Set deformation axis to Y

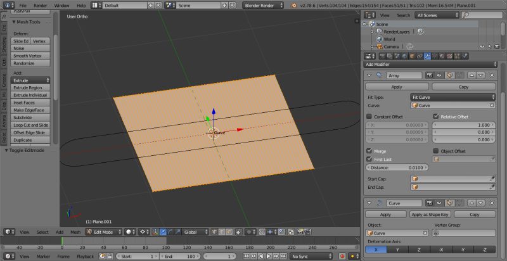pyautogui.click(x=398, y=250)
